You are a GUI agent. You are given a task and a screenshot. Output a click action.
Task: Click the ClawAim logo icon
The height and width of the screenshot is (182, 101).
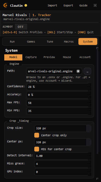[6, 5]
